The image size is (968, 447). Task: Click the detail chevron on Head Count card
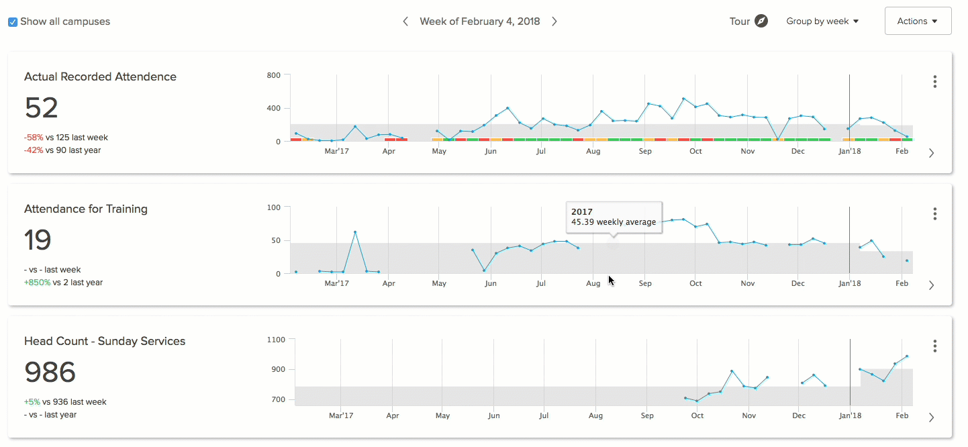tap(932, 417)
